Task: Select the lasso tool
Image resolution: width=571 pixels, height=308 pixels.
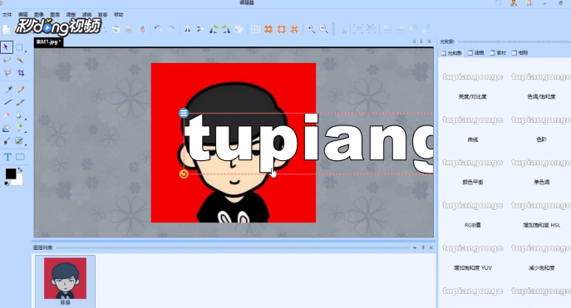Action: pos(7,60)
